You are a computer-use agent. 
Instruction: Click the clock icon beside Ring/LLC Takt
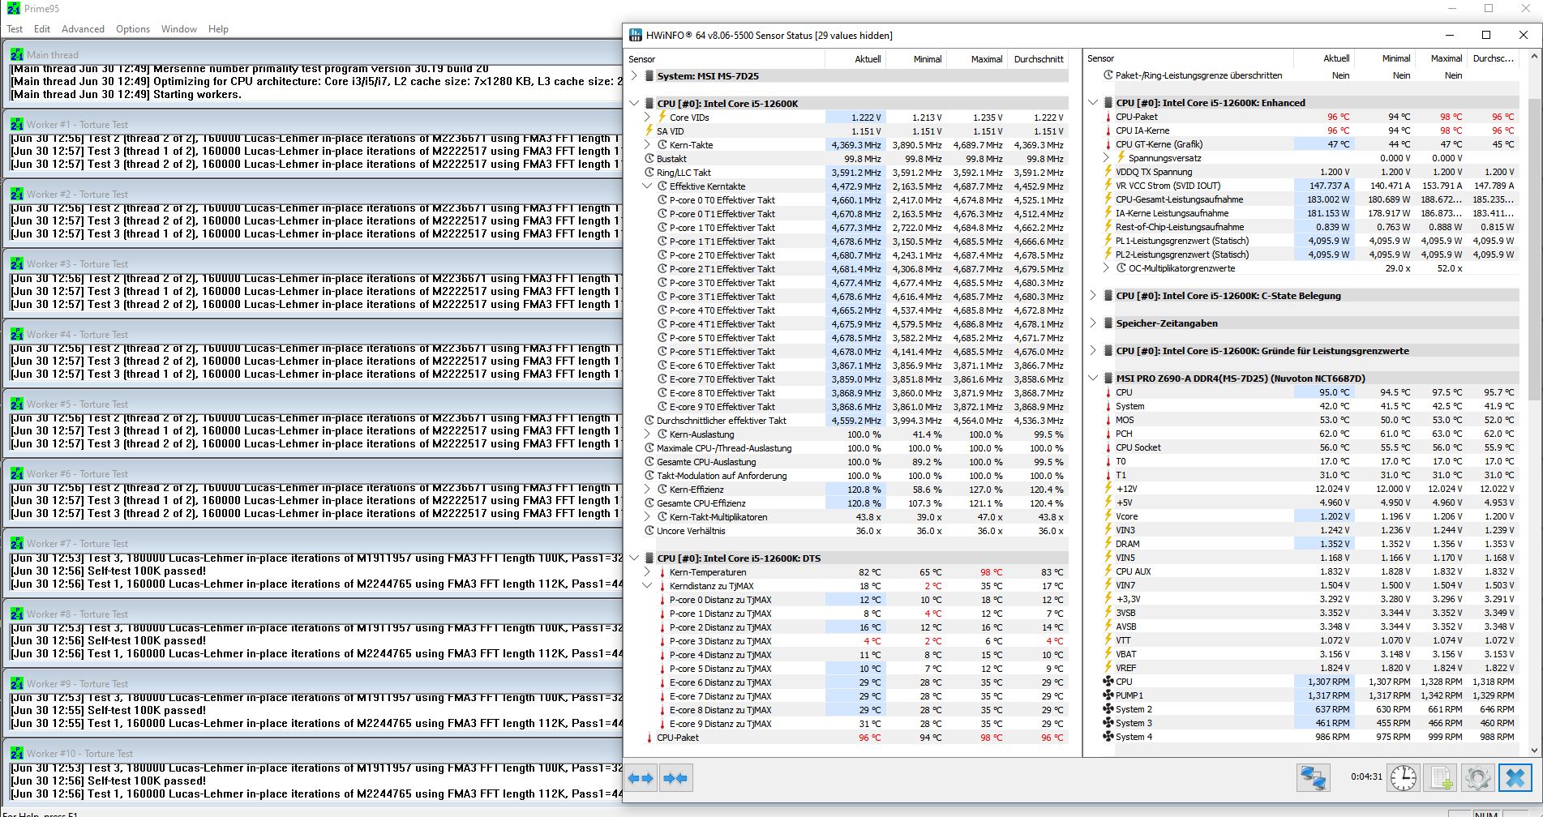(x=649, y=173)
